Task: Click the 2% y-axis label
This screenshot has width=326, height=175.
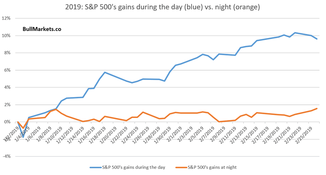Action: [9, 104]
